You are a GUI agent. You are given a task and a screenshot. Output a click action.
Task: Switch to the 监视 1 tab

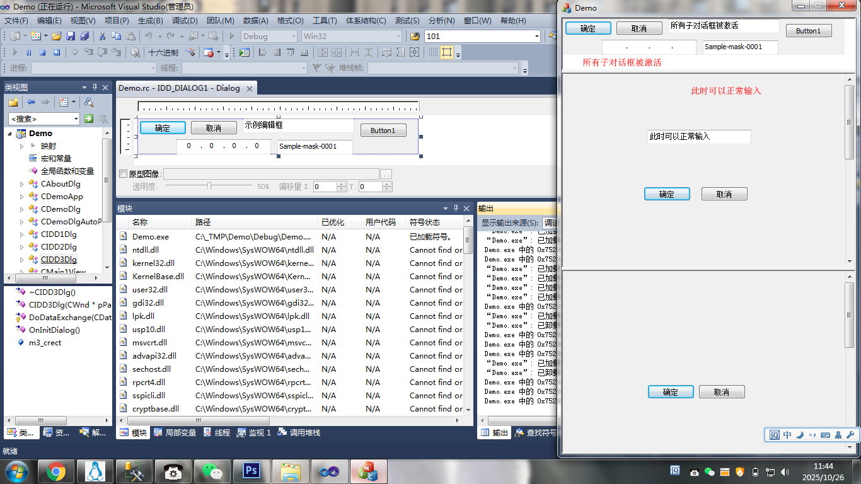click(253, 433)
